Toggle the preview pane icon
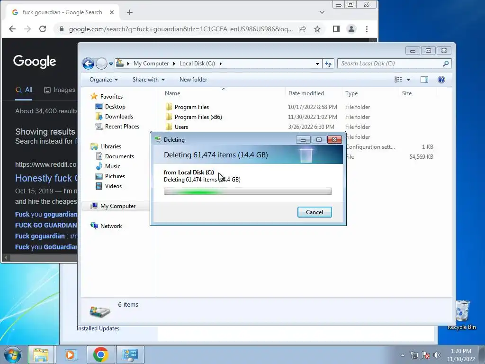Screen dimensions: 485x364 click(424, 80)
